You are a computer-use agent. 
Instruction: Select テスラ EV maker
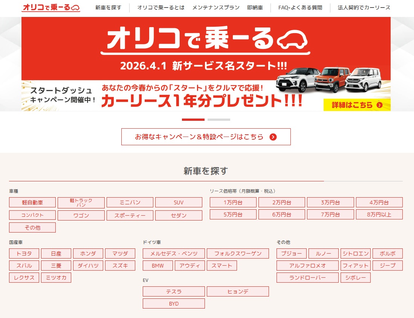click(174, 292)
